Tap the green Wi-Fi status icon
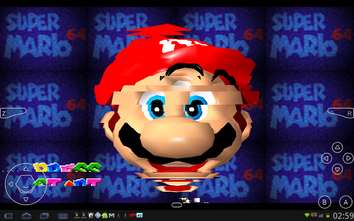Image resolution: width=354 pixels, height=221 pixels. 307,215
